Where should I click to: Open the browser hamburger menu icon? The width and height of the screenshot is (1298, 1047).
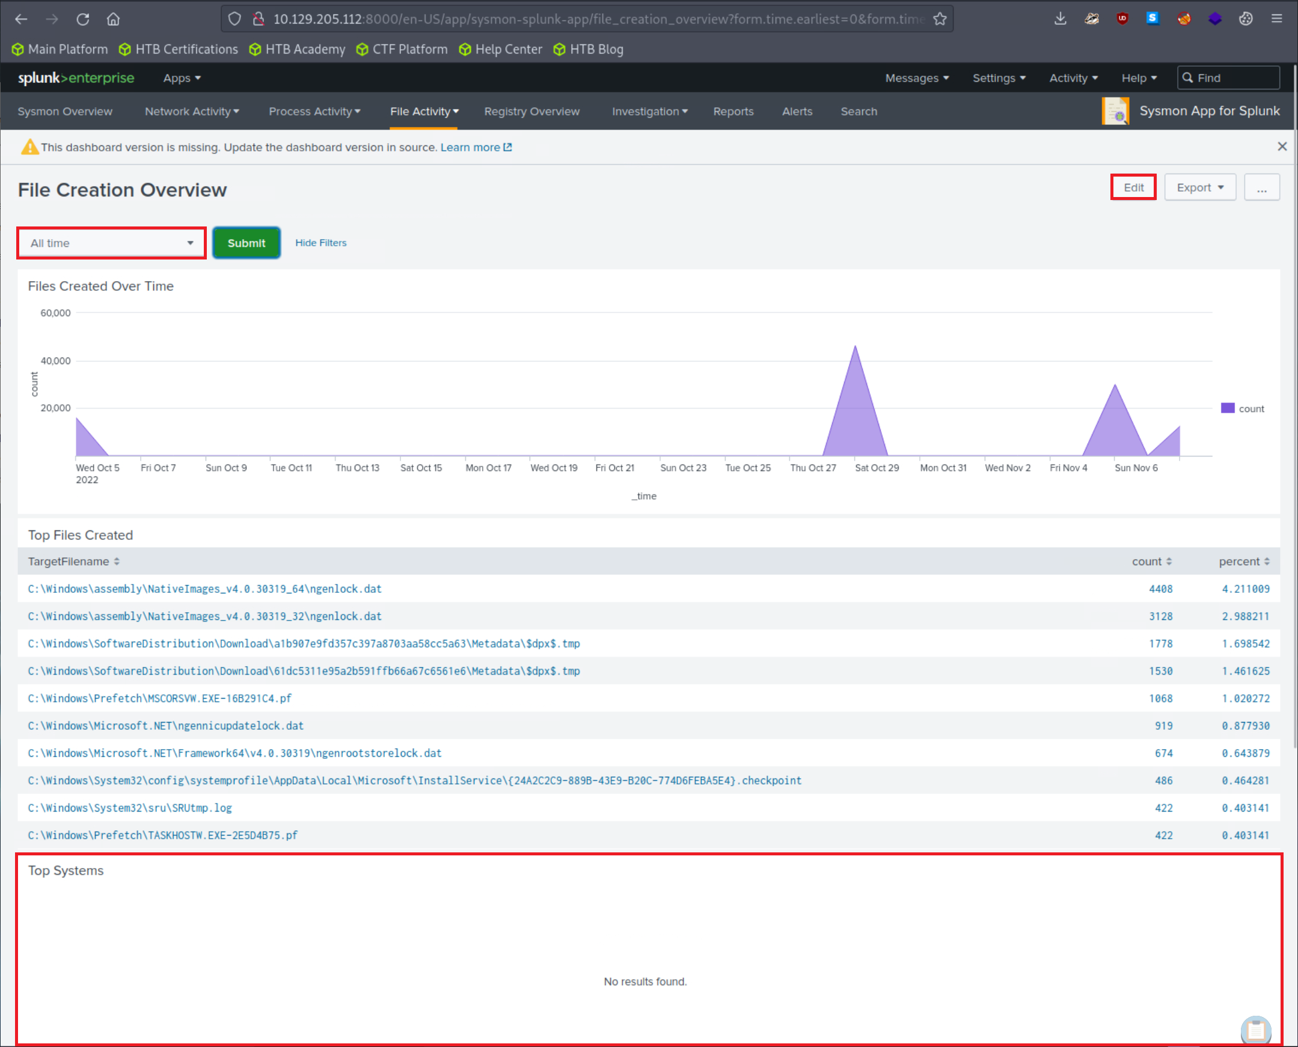click(1276, 19)
